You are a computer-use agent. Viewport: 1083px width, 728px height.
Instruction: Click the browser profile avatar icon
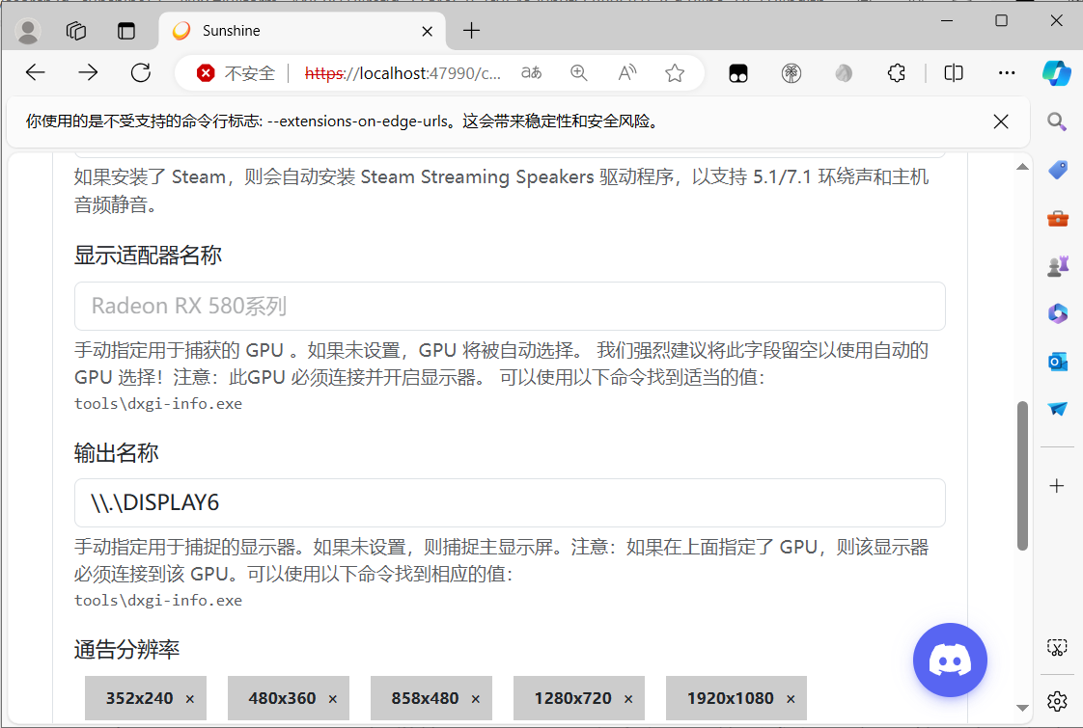[28, 31]
